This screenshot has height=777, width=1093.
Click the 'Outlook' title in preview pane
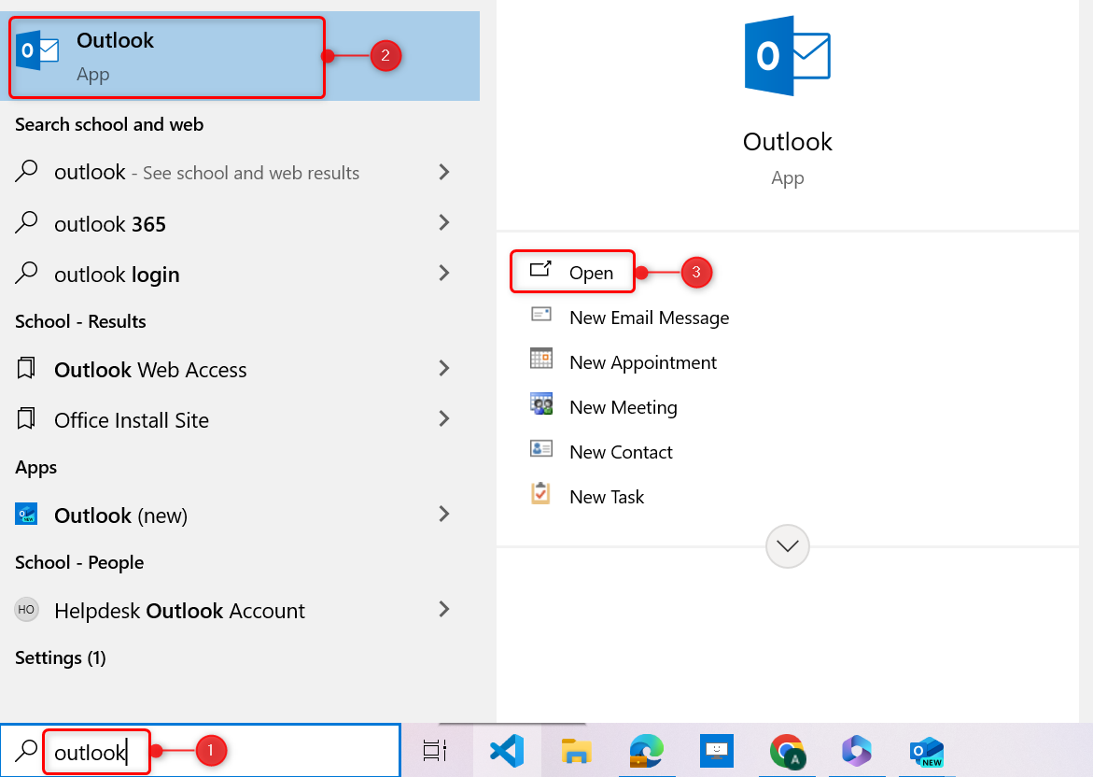(x=788, y=142)
